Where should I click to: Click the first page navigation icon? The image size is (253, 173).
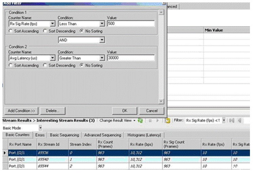pyautogui.click(x=234, y=121)
